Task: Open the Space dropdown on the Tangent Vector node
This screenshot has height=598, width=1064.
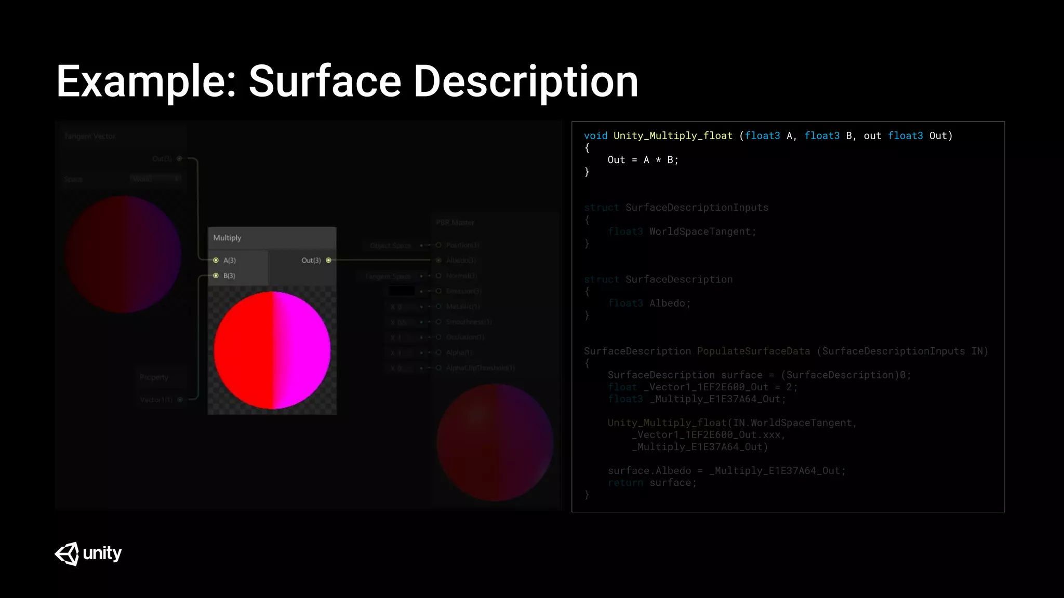Action: tap(155, 179)
